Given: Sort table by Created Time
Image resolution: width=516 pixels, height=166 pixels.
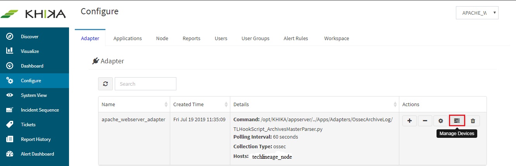Looking at the screenshot, I should pos(200,104).
